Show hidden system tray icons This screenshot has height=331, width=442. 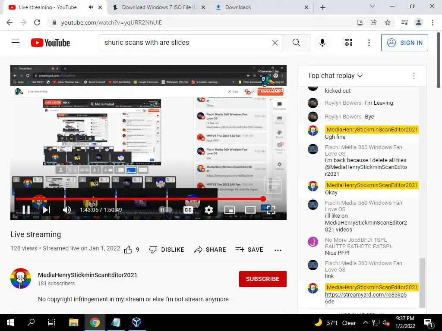tap(365, 322)
